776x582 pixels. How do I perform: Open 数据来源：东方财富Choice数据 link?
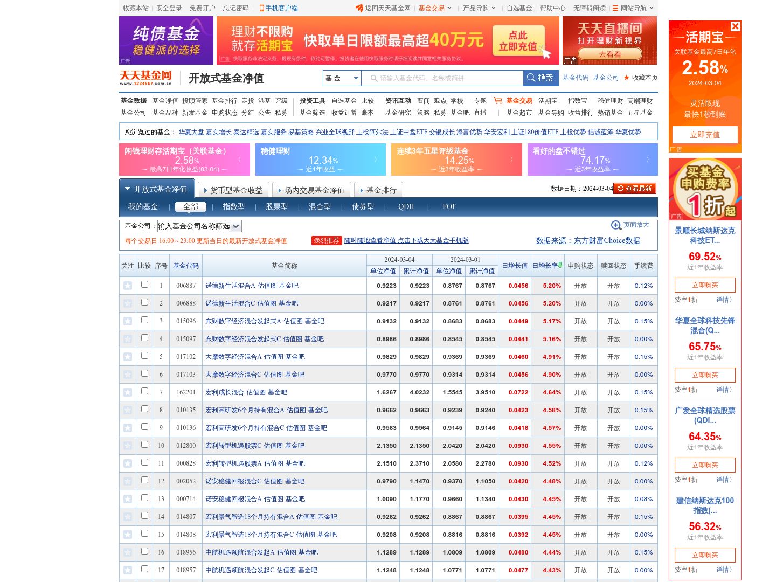click(x=588, y=241)
